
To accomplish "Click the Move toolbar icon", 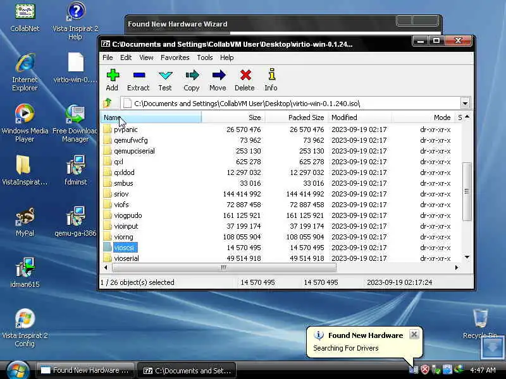I will pyautogui.click(x=218, y=75).
